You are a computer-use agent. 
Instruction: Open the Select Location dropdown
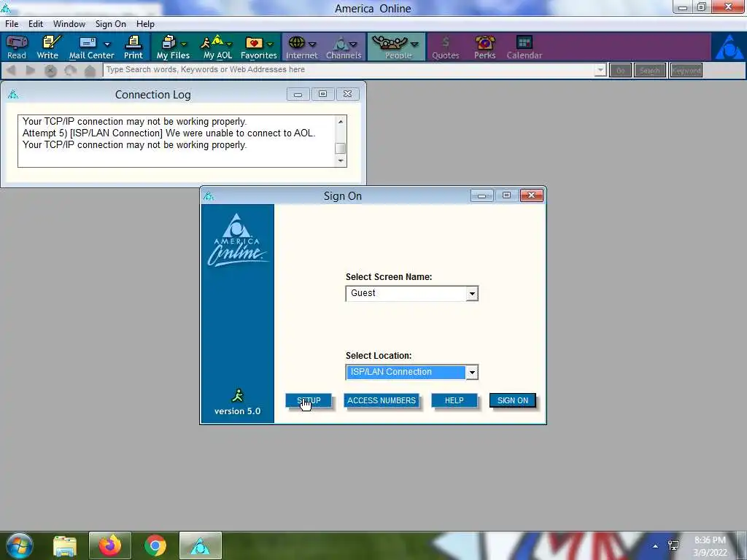472,373
